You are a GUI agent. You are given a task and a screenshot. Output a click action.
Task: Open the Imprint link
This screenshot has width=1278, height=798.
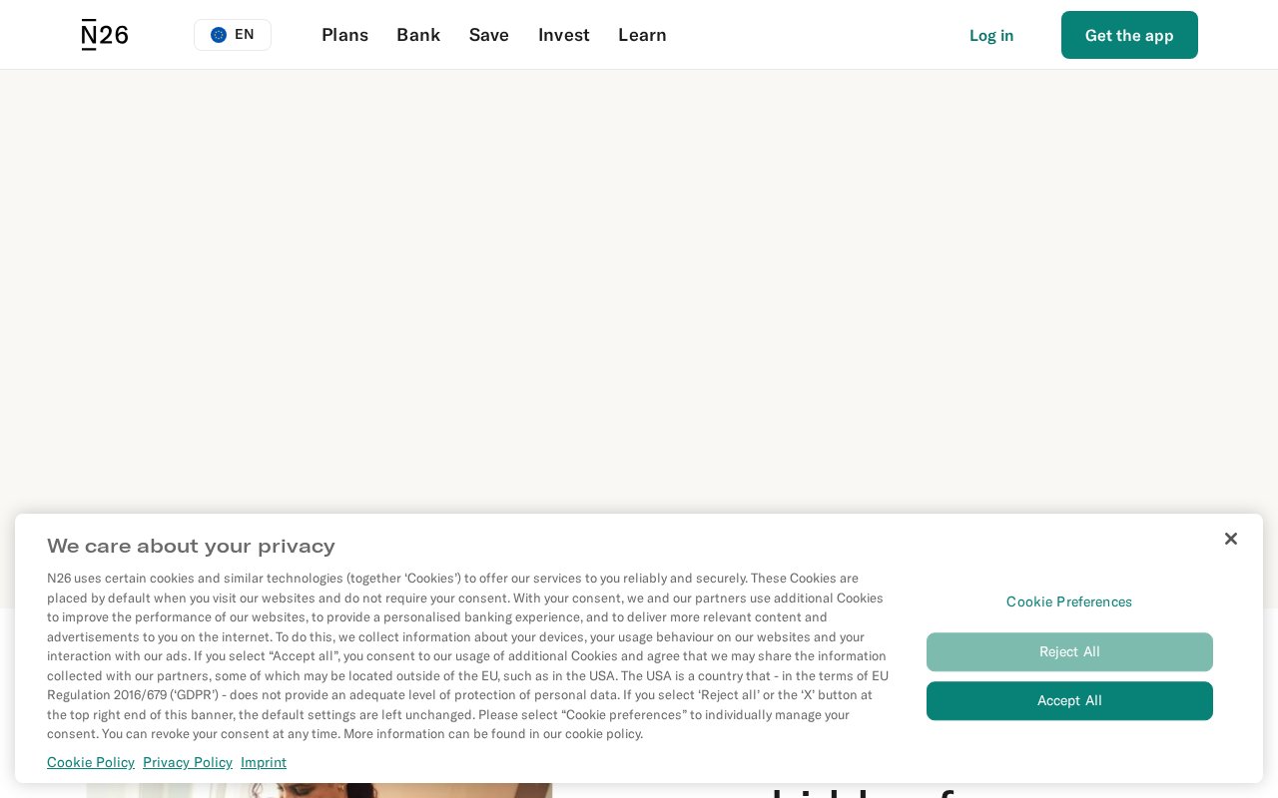(x=264, y=762)
